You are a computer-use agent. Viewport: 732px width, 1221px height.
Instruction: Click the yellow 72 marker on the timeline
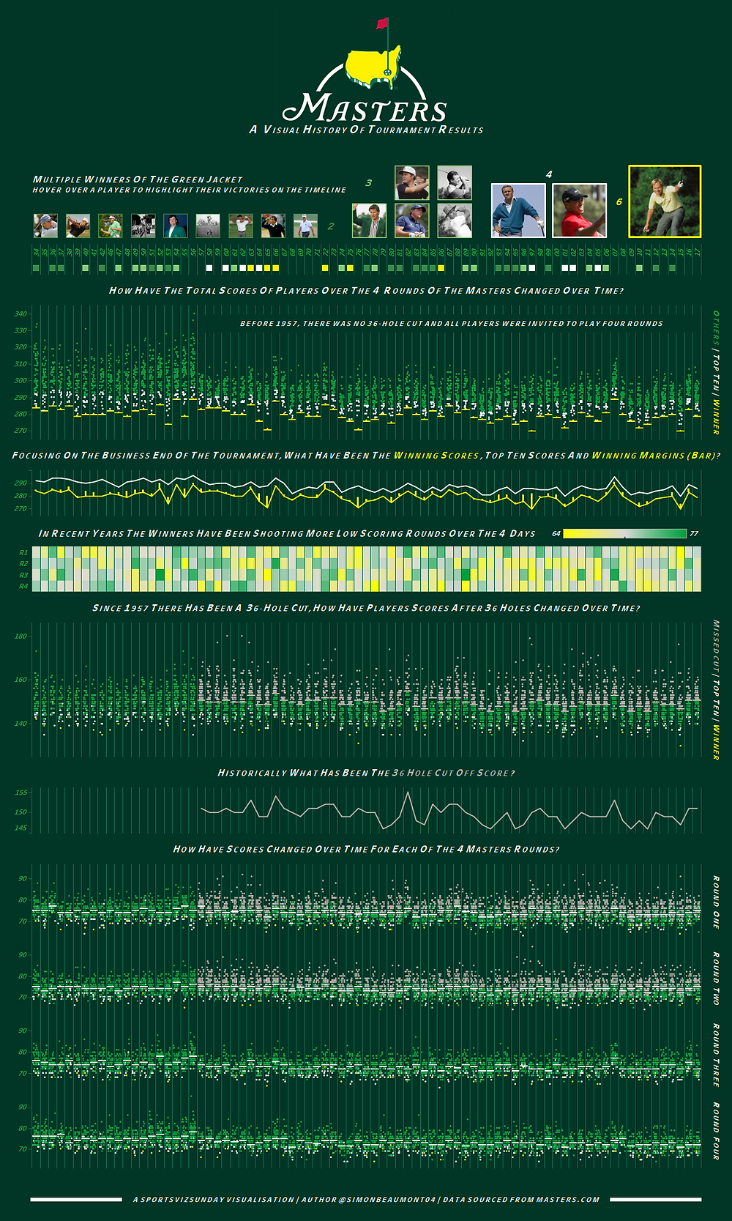click(x=325, y=268)
